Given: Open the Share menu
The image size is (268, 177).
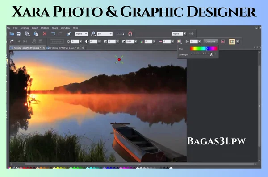Looking at the screenshot, I should [x=55, y=28].
